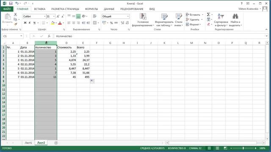Viewport: 271px width, 152px height.
Task: Open the Общий number format dropdown
Action: coord(128,16)
